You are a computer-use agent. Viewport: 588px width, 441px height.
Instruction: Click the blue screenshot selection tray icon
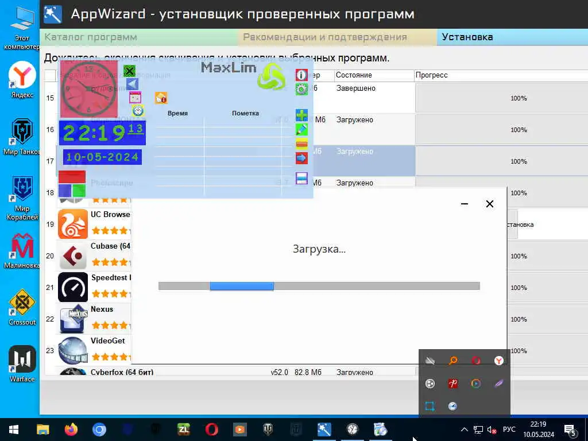430,406
